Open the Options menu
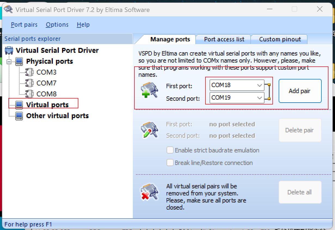Viewport: 335px width, 230px height. click(57, 25)
